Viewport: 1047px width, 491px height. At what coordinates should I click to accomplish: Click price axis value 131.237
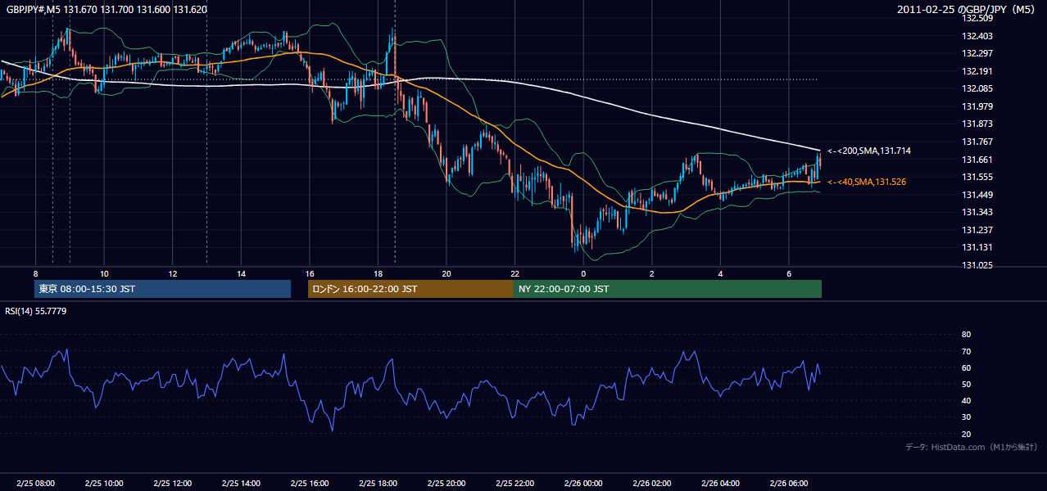(x=977, y=230)
